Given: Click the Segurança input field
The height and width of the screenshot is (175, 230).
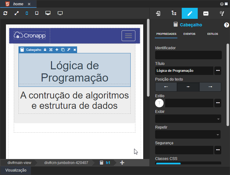Looking at the screenshot, I should pyautogui.click(x=184, y=150).
